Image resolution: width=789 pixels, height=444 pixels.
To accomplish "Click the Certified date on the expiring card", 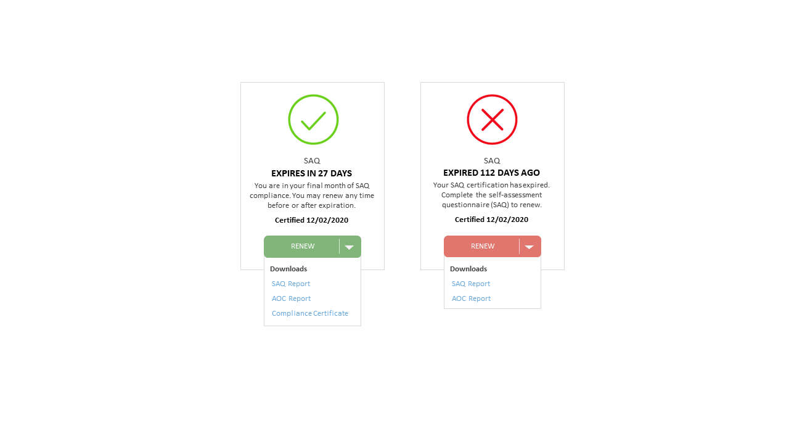I will click(312, 220).
